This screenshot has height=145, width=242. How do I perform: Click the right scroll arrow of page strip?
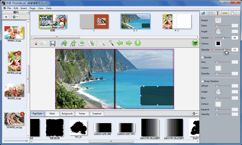point(198,37)
